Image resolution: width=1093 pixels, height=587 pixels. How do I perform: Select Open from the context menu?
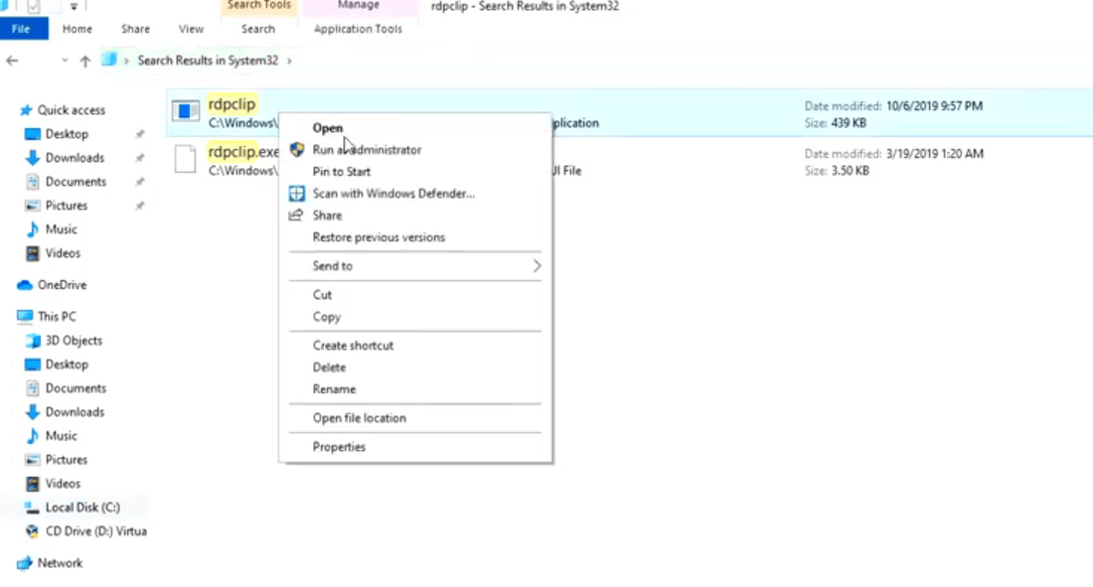327,127
